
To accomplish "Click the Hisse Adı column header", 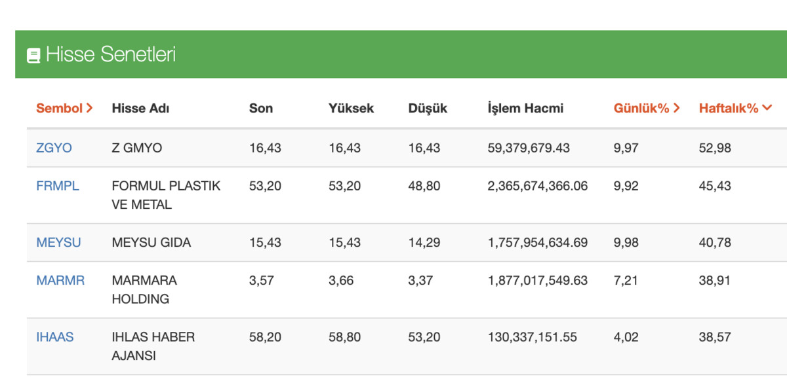I will tap(140, 109).
